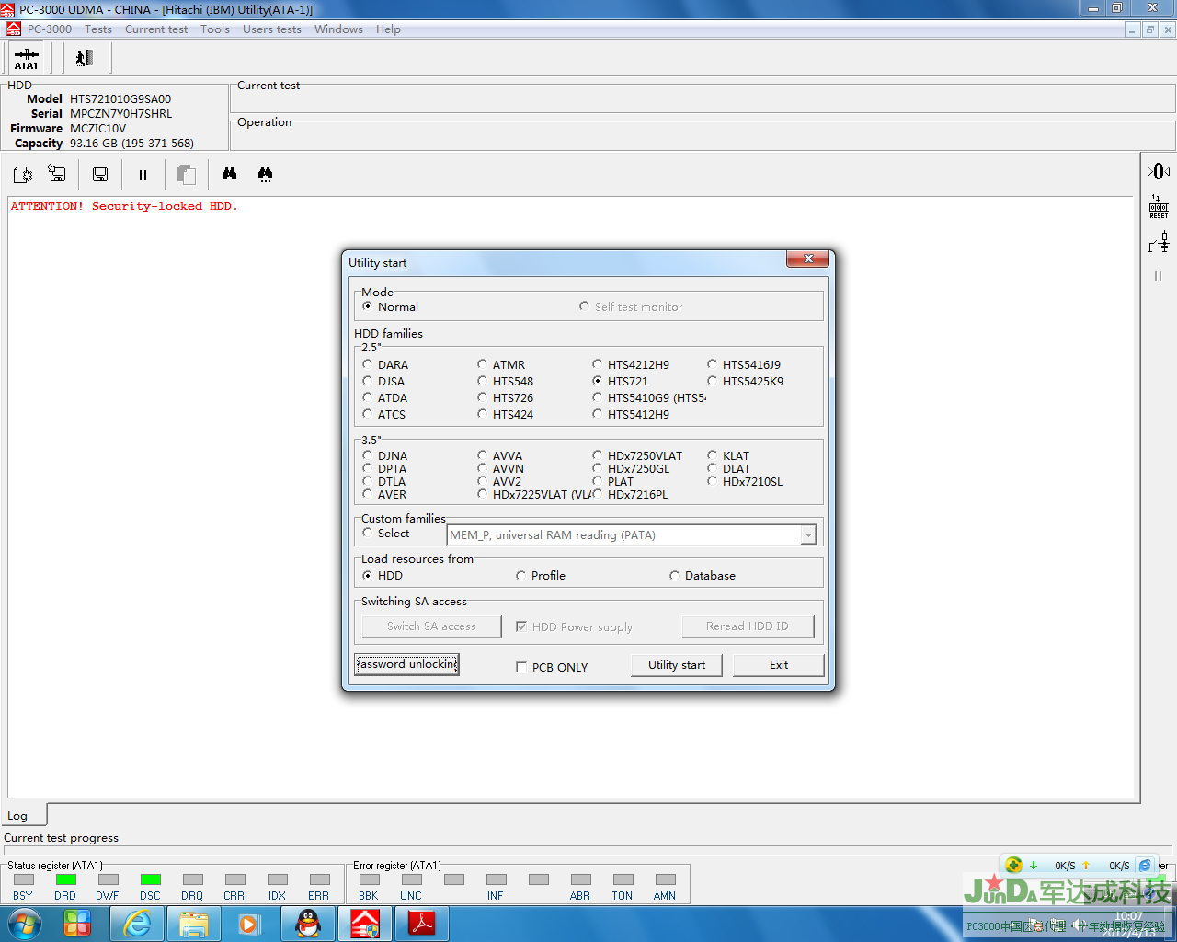Open media player taskbar icon
Screen dimensions: 1177x942
249,924
